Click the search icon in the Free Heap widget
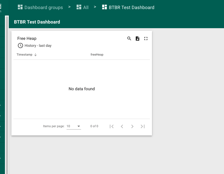 (x=129, y=38)
